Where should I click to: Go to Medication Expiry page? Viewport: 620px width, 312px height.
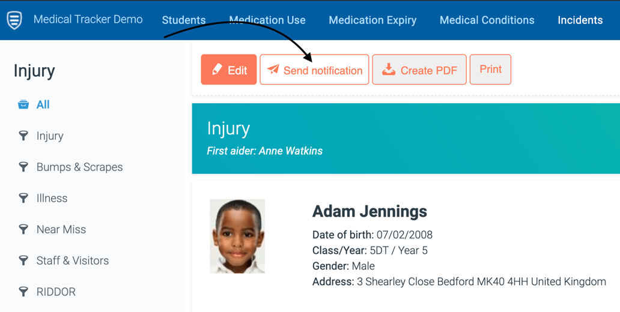point(372,20)
